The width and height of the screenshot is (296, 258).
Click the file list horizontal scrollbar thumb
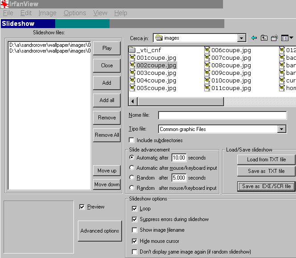[181, 102]
